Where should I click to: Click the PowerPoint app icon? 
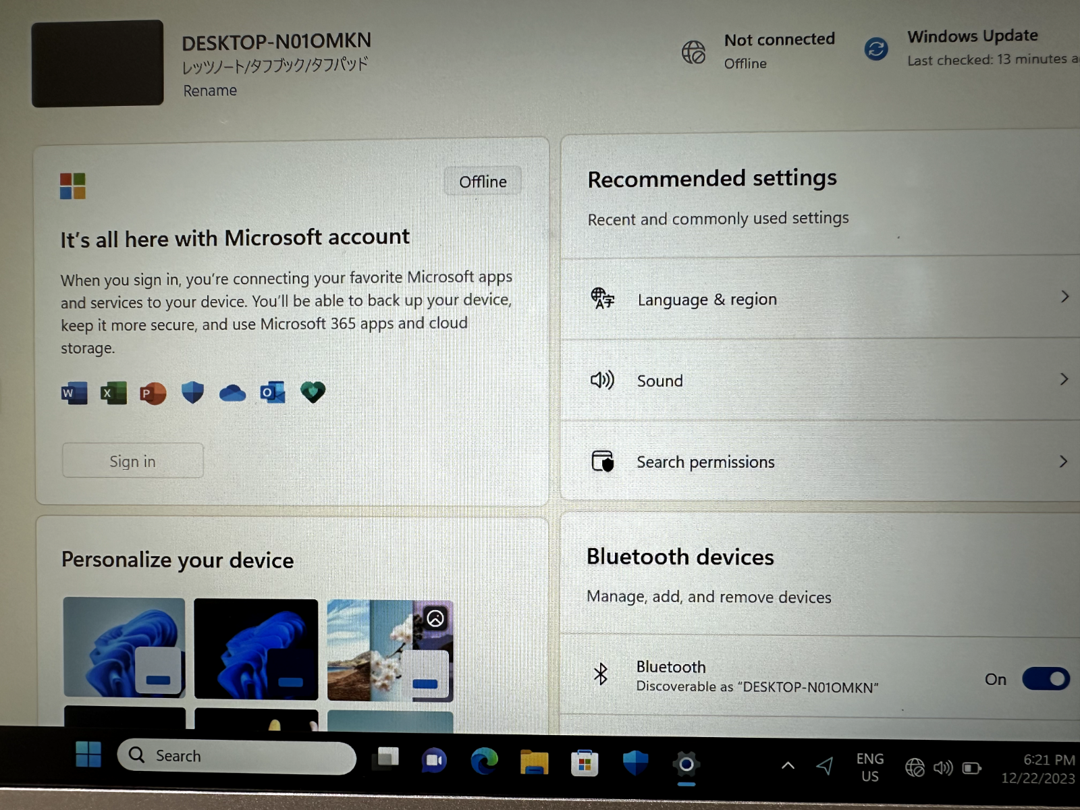153,393
